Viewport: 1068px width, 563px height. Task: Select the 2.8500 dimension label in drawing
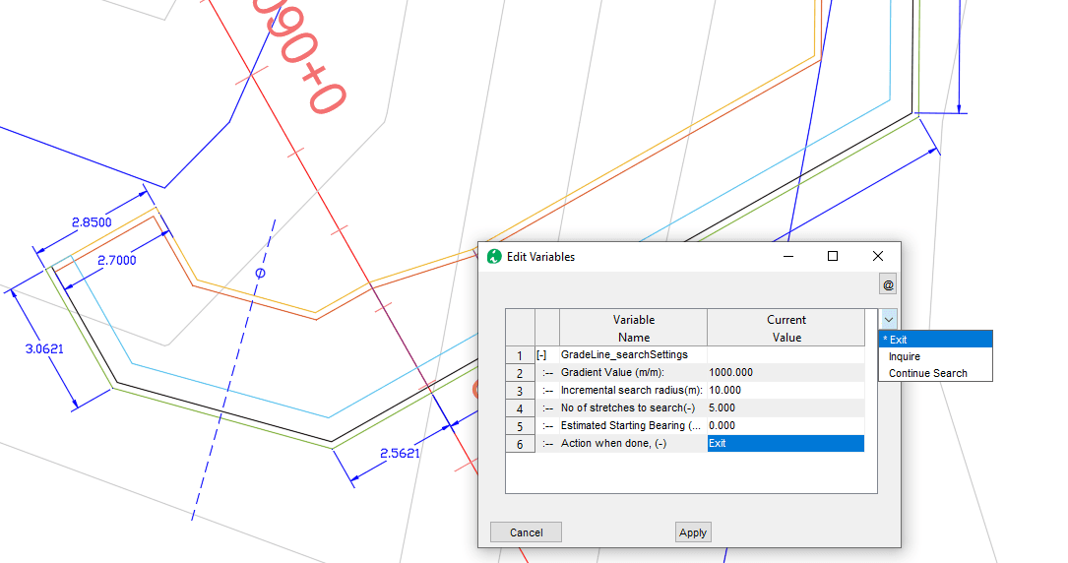pyautogui.click(x=92, y=222)
